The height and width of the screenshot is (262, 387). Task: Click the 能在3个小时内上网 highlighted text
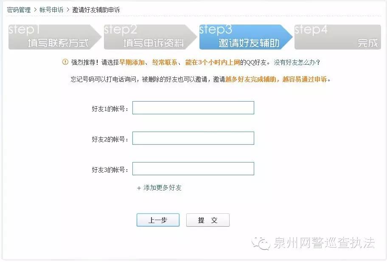(211, 62)
